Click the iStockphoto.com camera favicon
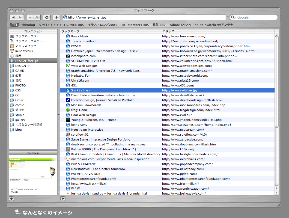This screenshot has height=218, width=289. point(68,56)
